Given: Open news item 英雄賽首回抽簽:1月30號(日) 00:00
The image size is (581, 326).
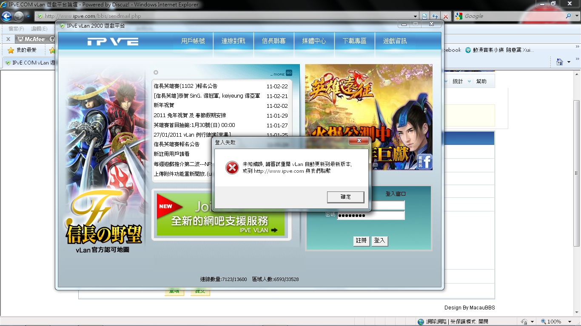Looking at the screenshot, I should 194,125.
